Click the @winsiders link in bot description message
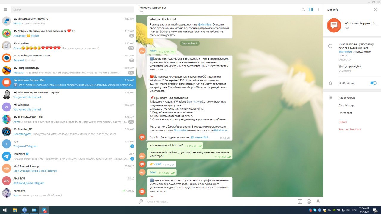This screenshot has height=214, width=381. [x=205, y=24]
